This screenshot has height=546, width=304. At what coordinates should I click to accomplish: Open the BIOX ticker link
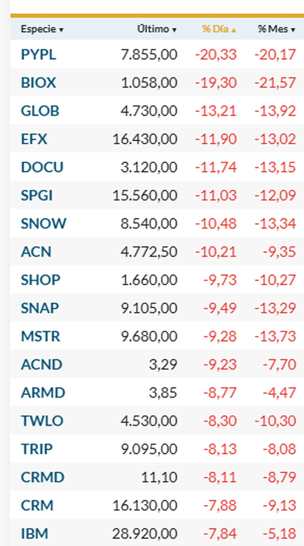[x=39, y=83]
